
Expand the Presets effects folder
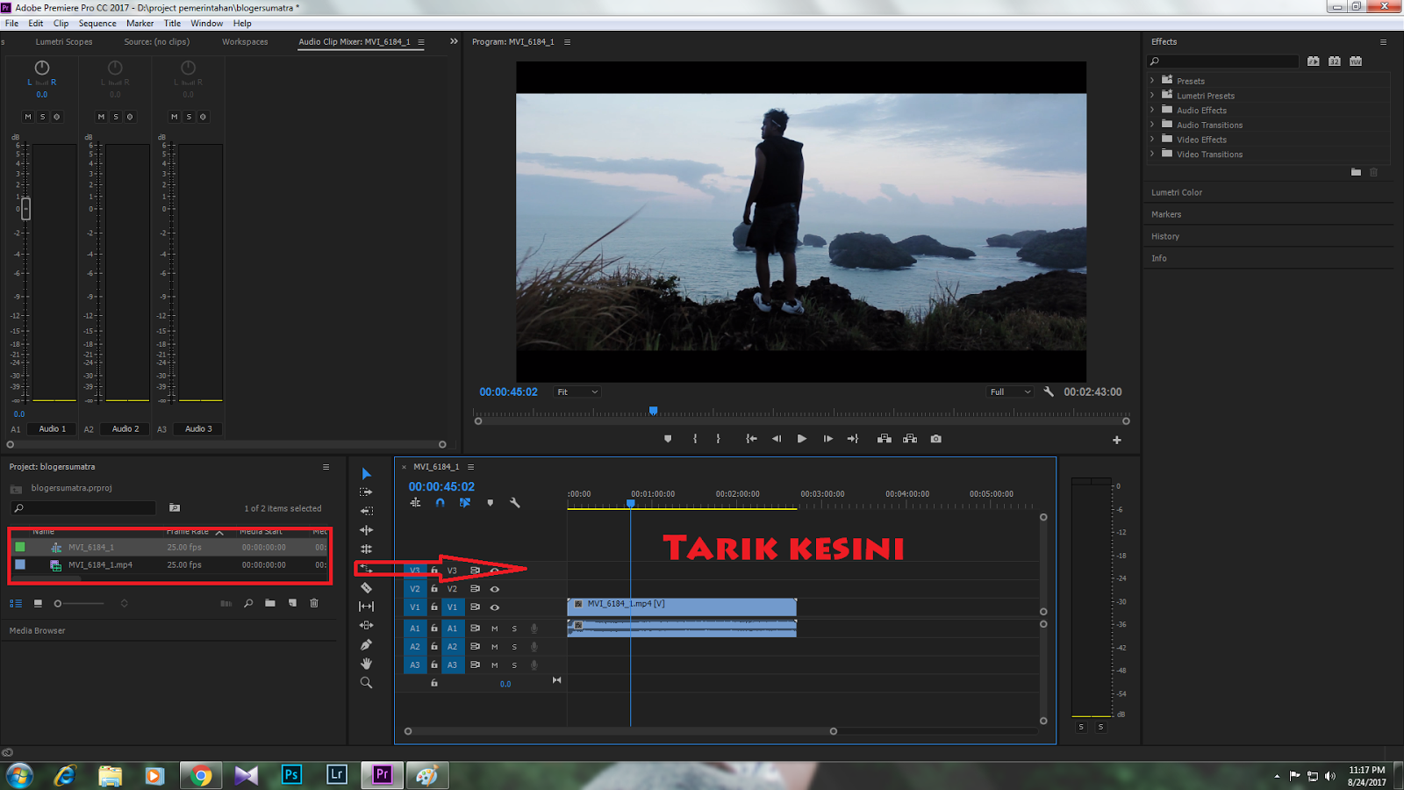tap(1152, 81)
